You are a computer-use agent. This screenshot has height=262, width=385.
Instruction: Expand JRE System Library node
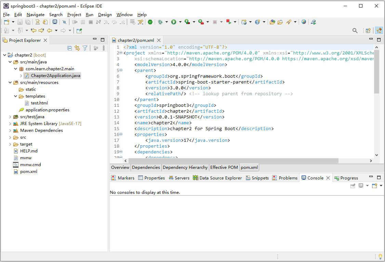tap(10, 124)
